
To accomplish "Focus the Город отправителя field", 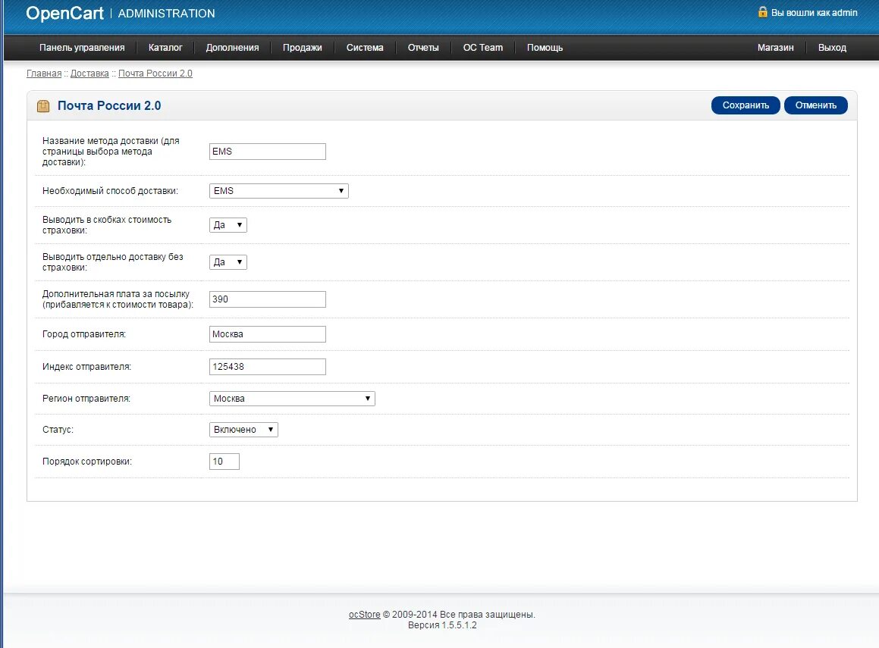I will (x=268, y=334).
